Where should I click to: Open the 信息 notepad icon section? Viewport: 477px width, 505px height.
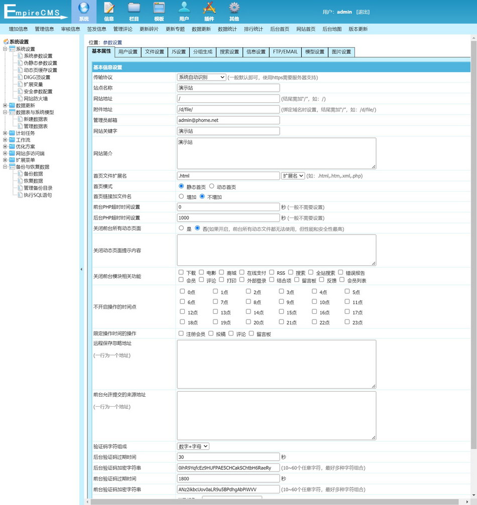pyautogui.click(x=109, y=12)
